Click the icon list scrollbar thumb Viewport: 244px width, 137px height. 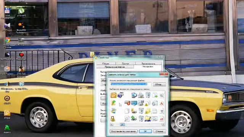[x=122, y=124]
